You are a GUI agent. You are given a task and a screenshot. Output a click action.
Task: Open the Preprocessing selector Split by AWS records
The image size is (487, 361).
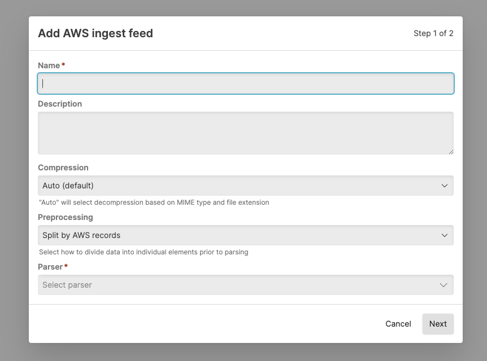pyautogui.click(x=246, y=235)
